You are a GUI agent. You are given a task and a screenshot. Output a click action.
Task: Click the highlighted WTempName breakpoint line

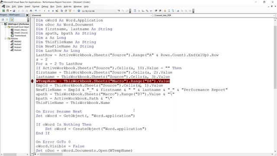[x=103, y=81]
